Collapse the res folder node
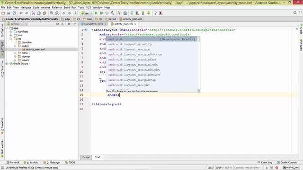 (11, 39)
